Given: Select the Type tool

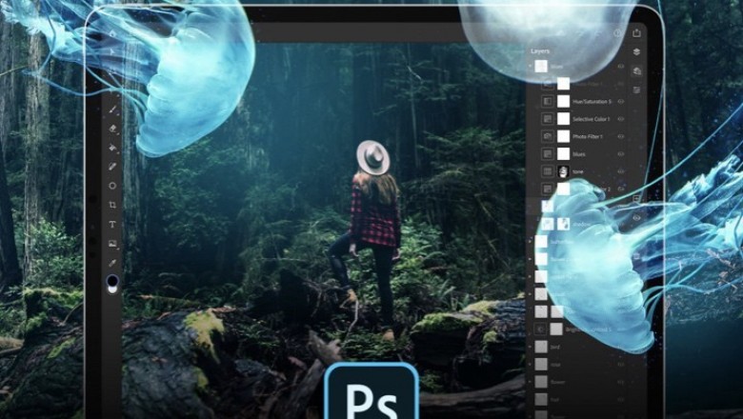Looking at the screenshot, I should coord(112,225).
